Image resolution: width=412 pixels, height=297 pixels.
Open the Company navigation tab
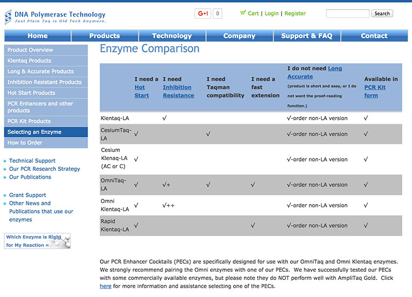240,35
